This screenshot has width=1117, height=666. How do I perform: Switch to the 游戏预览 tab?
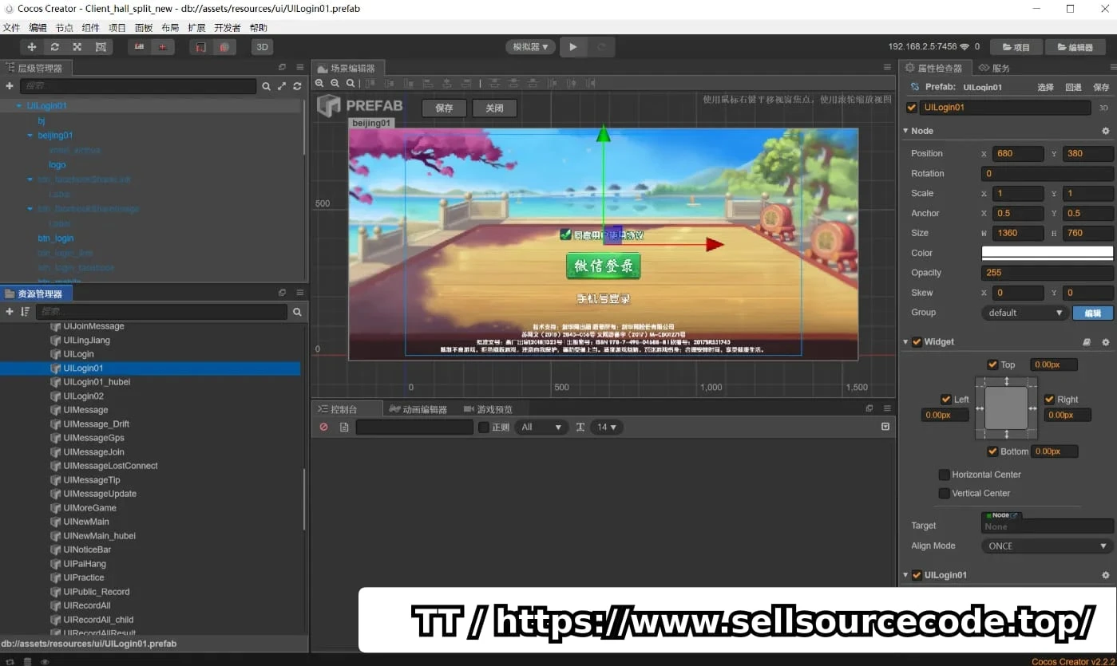click(489, 409)
